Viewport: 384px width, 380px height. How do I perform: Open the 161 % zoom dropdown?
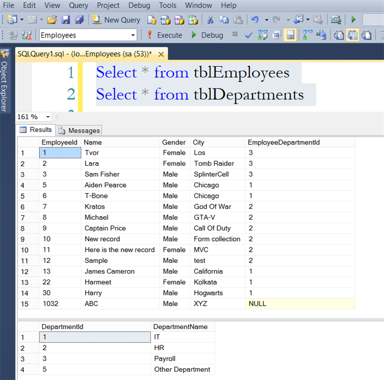point(48,117)
